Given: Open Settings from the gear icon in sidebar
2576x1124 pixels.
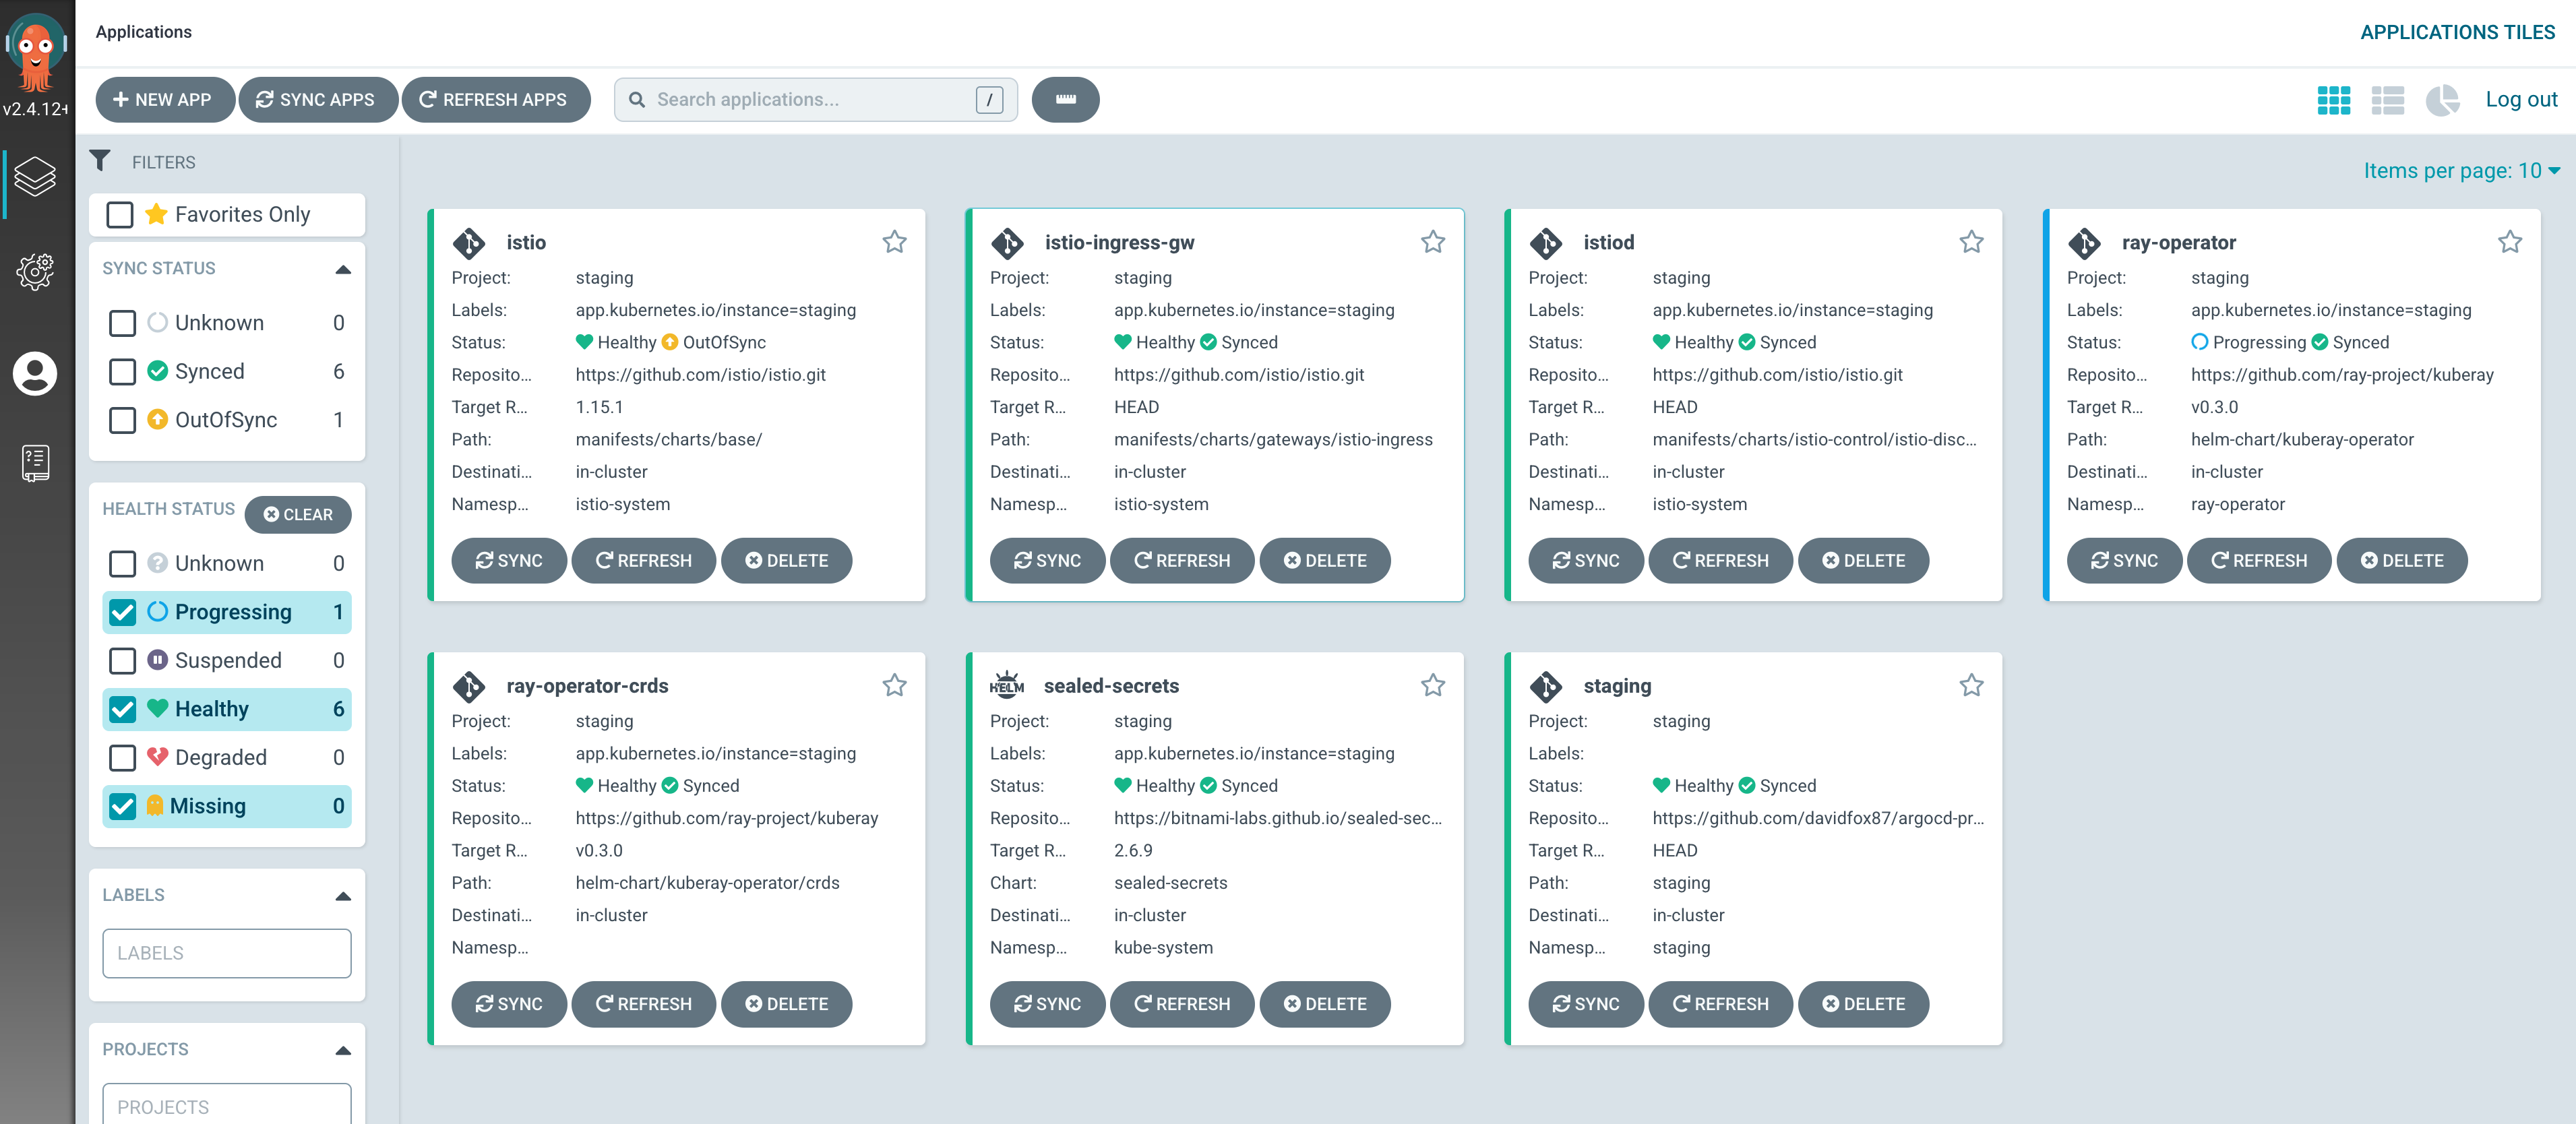Looking at the screenshot, I should coord(35,271).
